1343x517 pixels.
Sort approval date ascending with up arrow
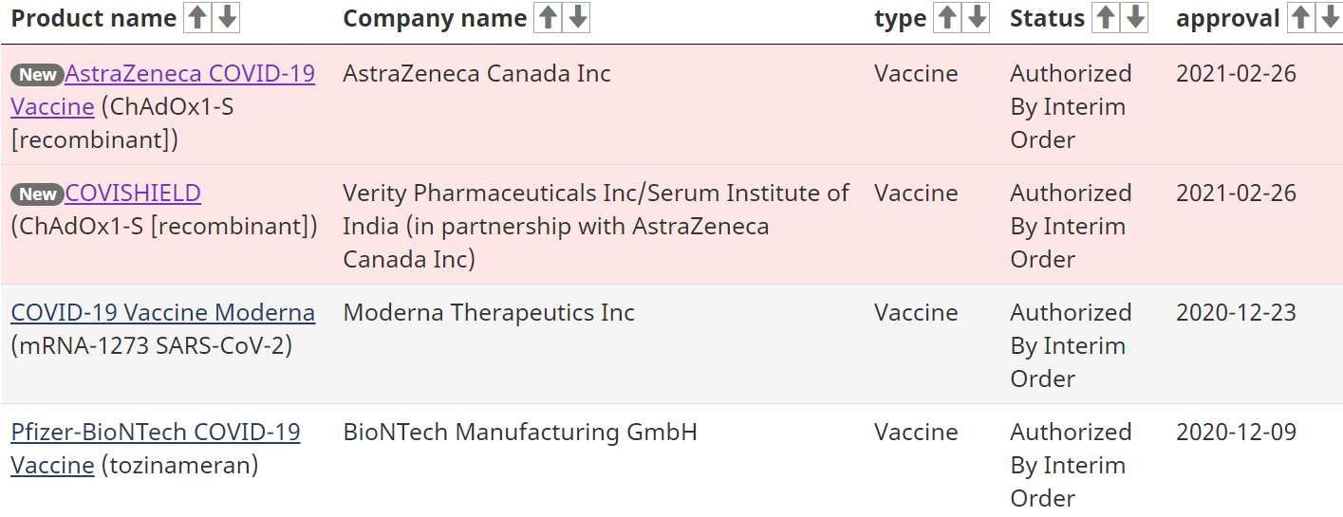[1301, 18]
